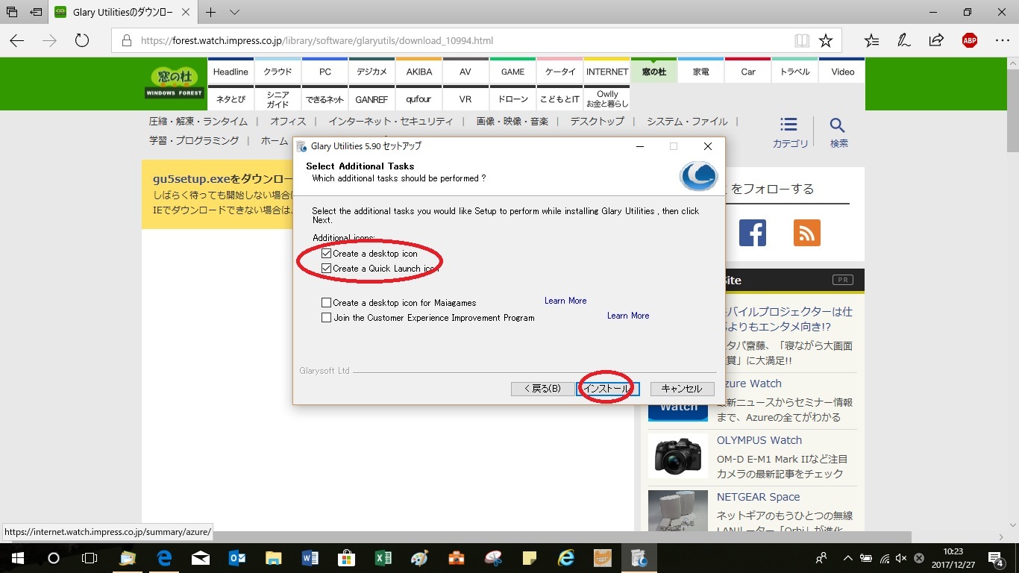
Task: Open the Action Center notifications icon
Action: tap(997, 557)
